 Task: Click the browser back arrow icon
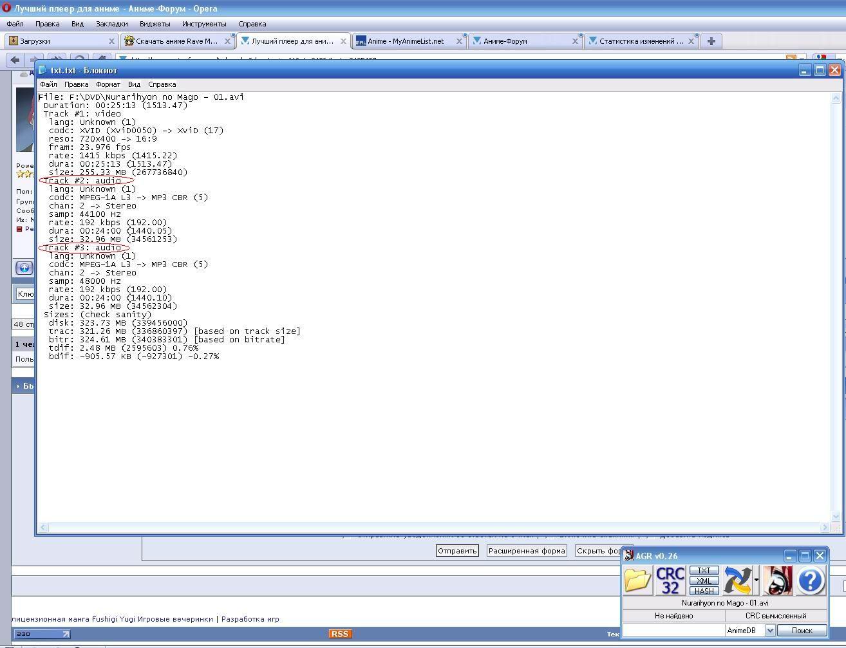15,60
